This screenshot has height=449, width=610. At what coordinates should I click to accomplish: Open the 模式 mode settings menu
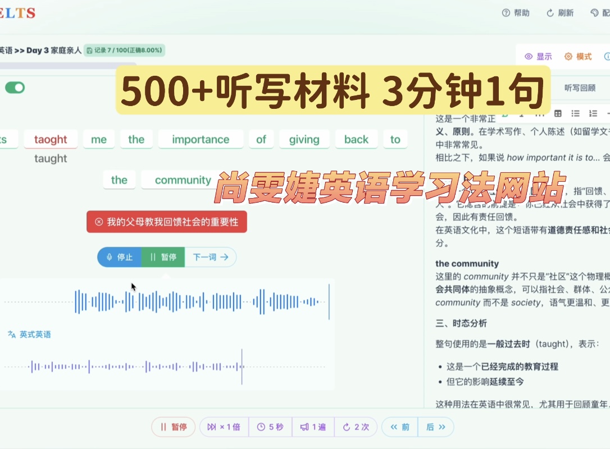pos(578,57)
